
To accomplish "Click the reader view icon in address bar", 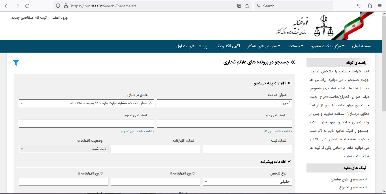I will [x=239, y=6].
